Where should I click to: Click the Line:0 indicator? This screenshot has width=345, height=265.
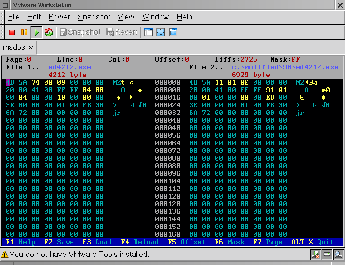click(x=70, y=59)
